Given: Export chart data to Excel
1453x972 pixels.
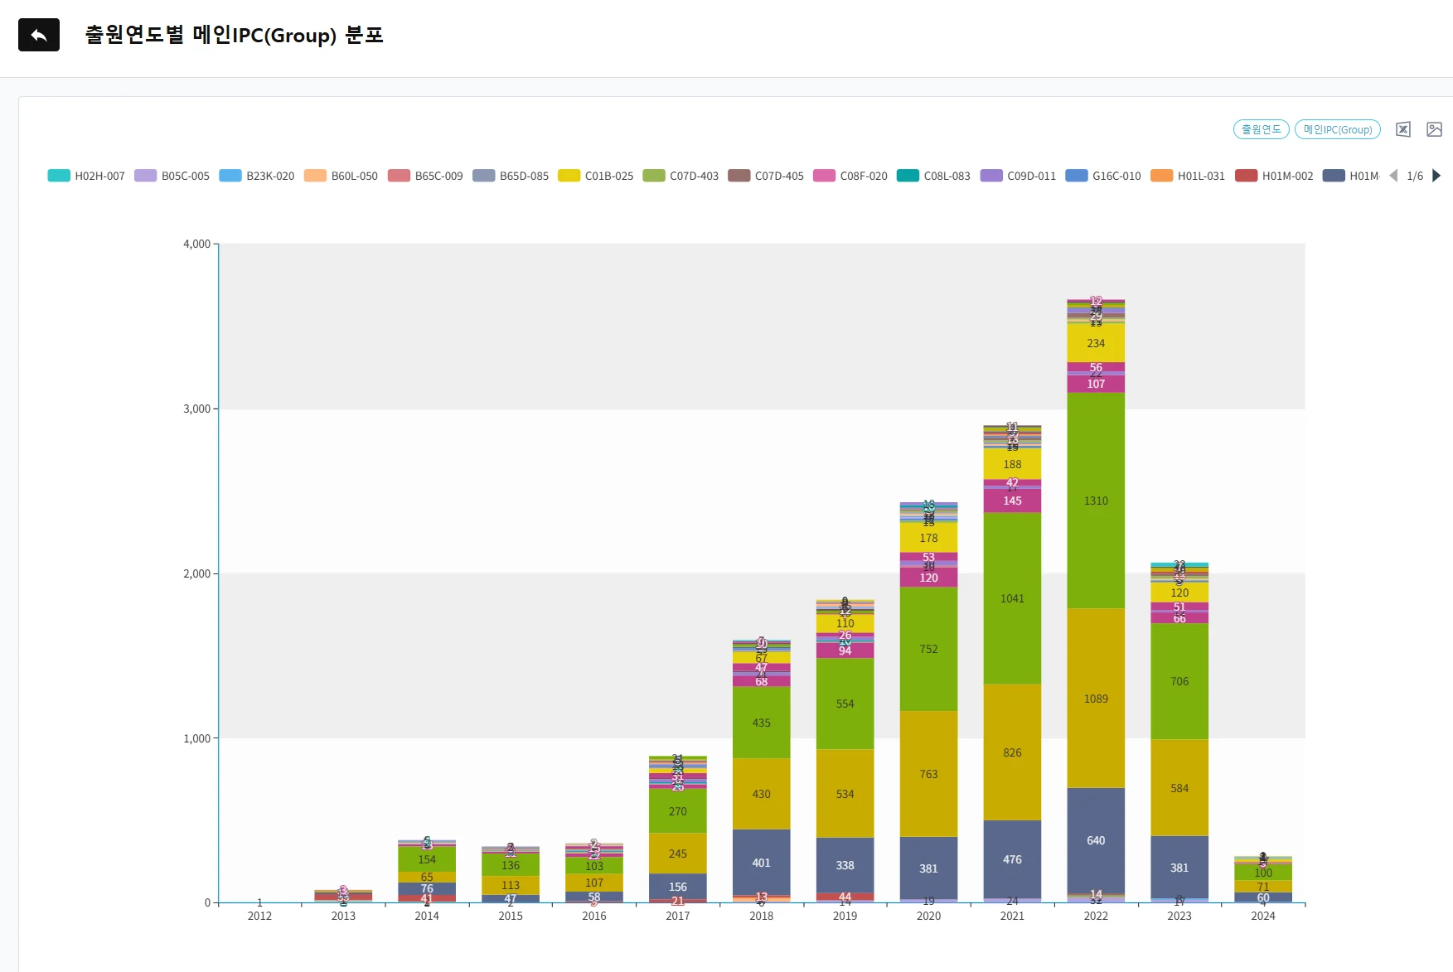Looking at the screenshot, I should click(x=1402, y=129).
